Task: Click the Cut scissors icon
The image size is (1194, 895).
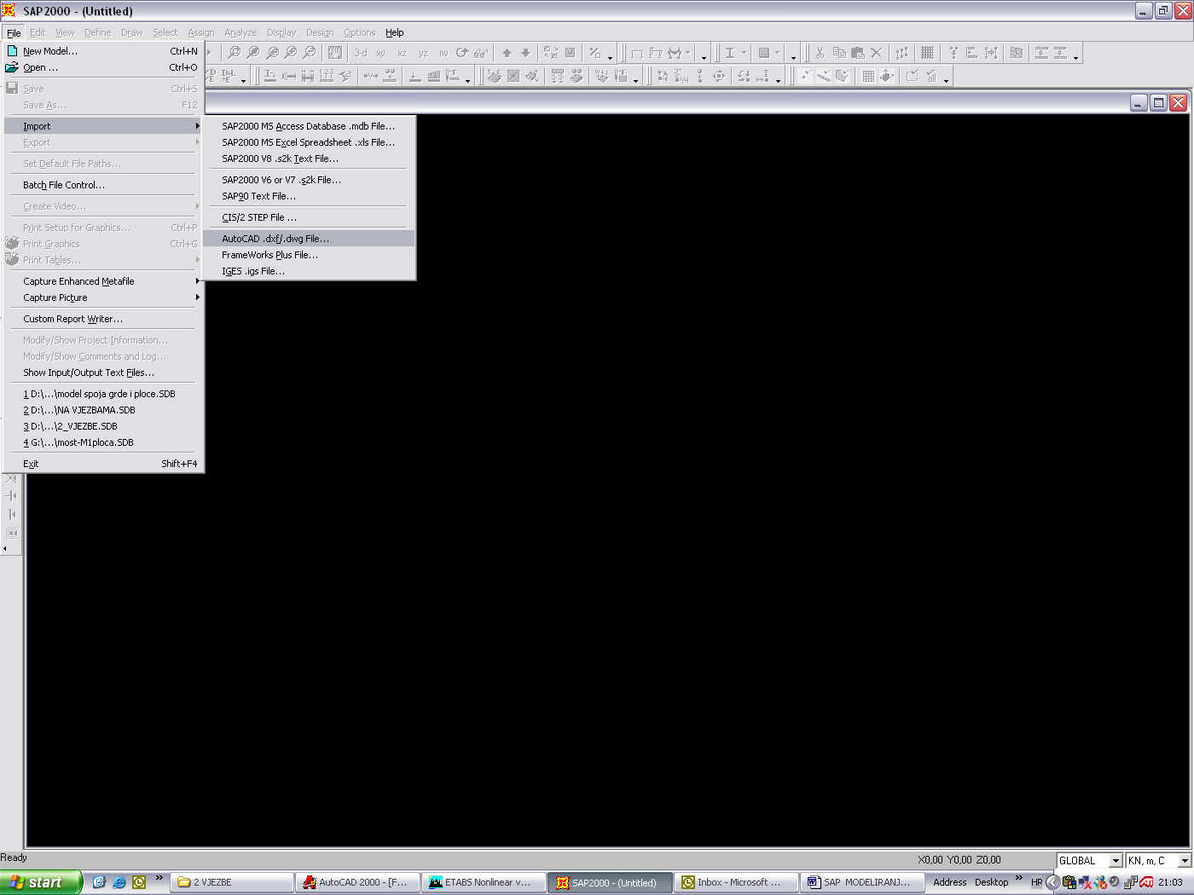Action: click(820, 53)
